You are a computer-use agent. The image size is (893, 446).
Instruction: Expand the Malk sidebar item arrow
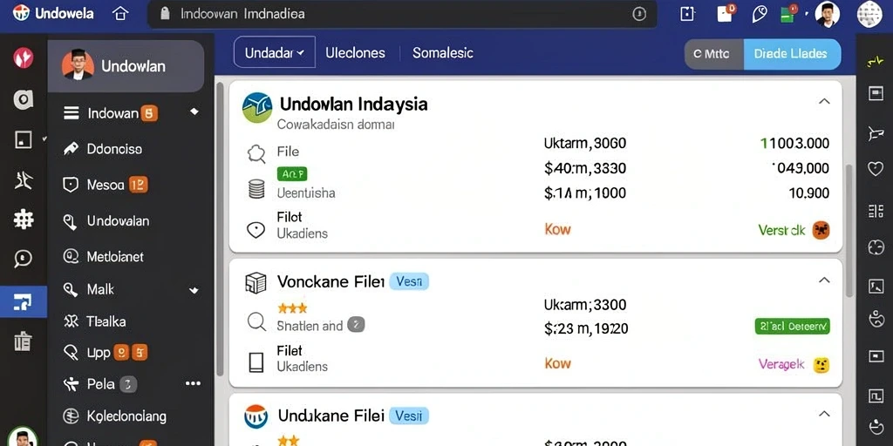194,290
